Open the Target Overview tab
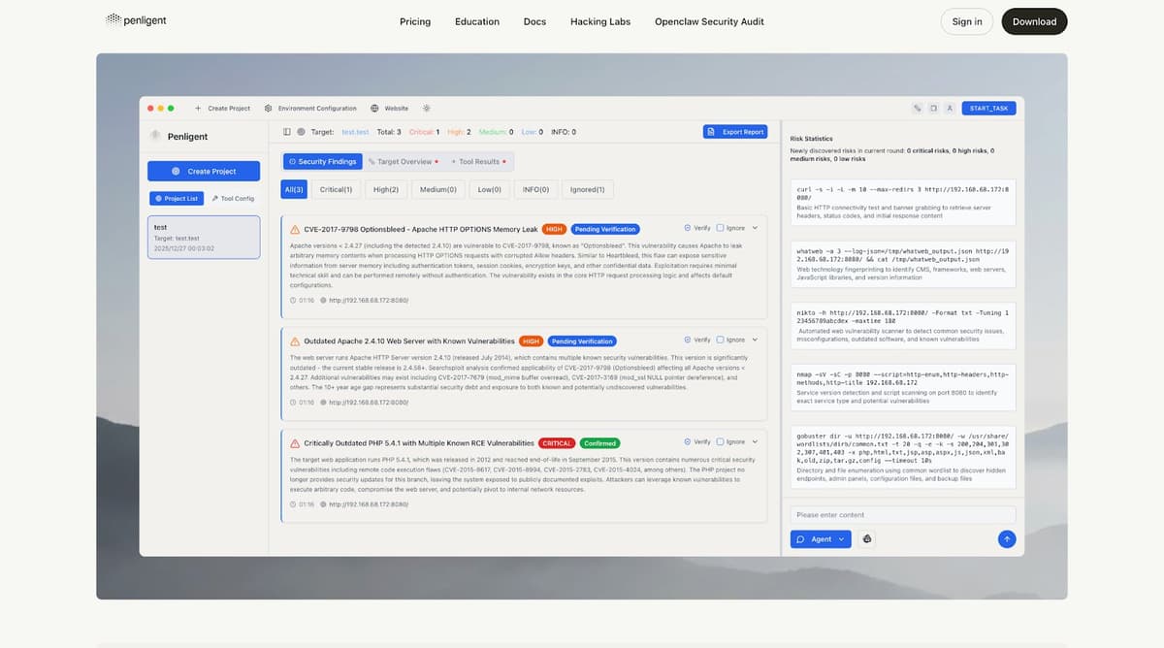Screen dimensions: 1164x648 [x=403, y=162]
